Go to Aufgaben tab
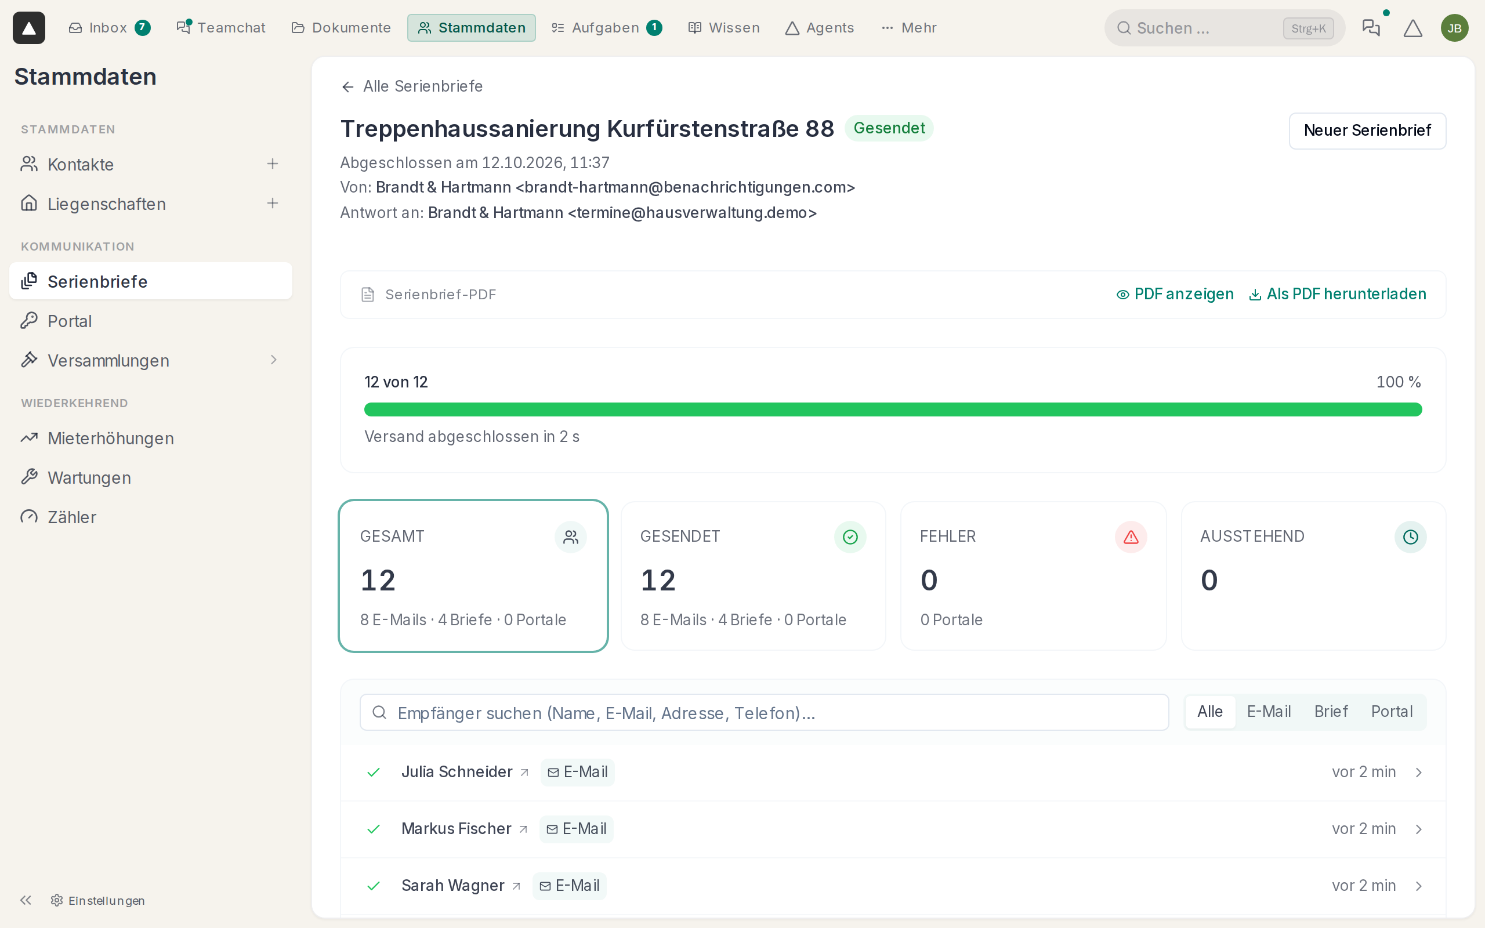Image resolution: width=1485 pixels, height=928 pixels. [x=606, y=28]
